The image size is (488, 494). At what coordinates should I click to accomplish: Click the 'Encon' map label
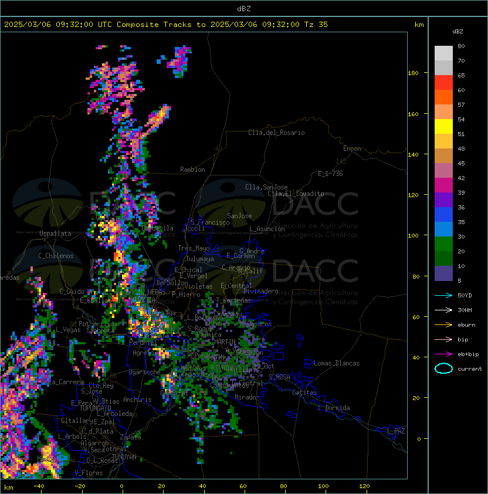pyautogui.click(x=352, y=148)
